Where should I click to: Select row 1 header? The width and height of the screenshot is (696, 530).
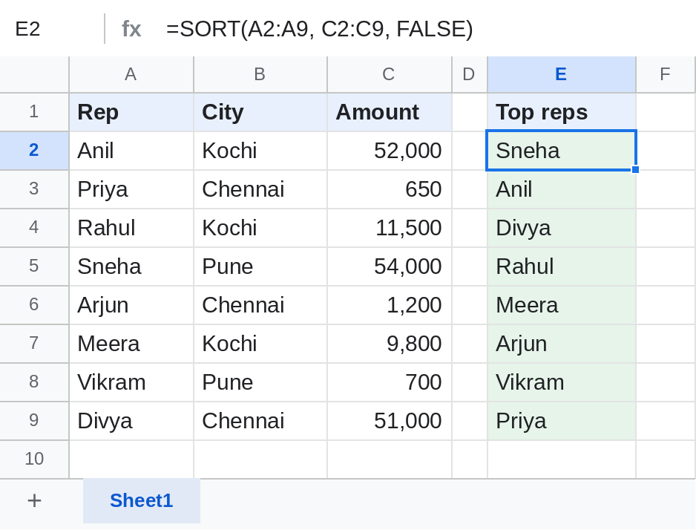pyautogui.click(x=34, y=112)
